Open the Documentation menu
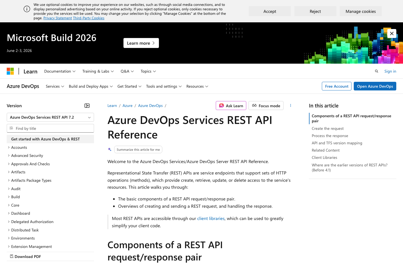 (60, 71)
